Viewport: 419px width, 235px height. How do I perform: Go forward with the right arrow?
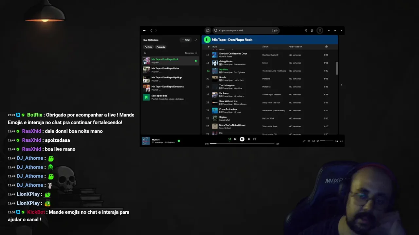point(156,31)
